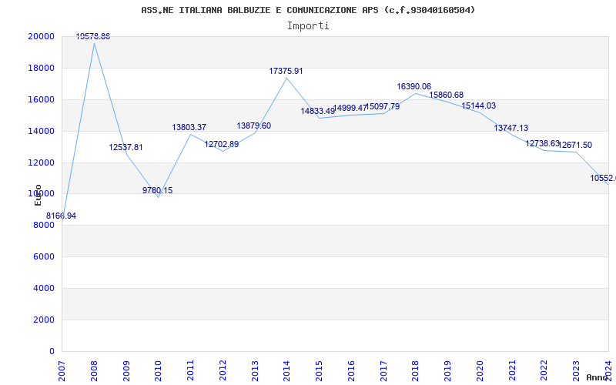616x385 pixels.
Task: Select the 17375.91 data label
Action: (286, 71)
